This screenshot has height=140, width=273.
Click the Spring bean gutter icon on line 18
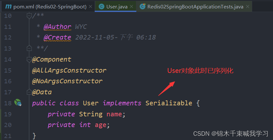[x=18, y=103]
